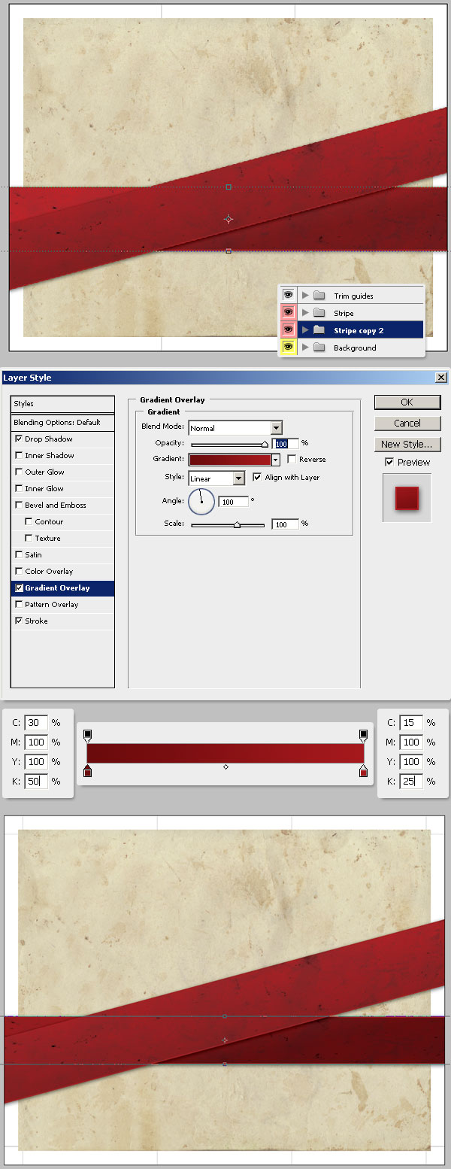This screenshot has height=1169, width=451.
Task: Open the Blend Mode dropdown
Action: (x=235, y=427)
